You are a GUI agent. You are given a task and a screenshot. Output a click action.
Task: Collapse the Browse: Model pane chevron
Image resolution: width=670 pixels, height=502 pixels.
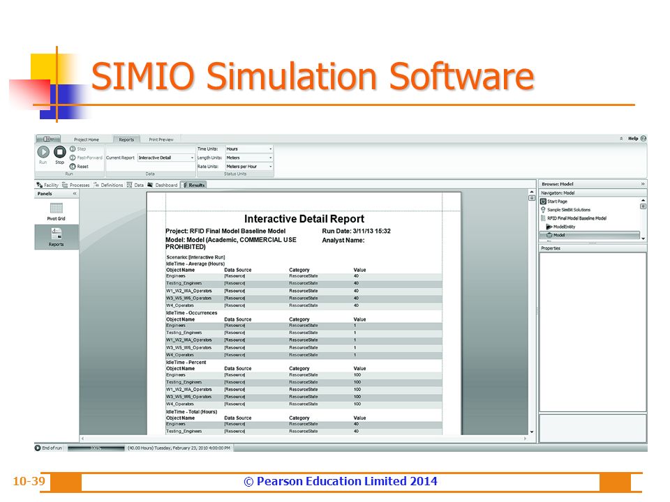(643, 184)
